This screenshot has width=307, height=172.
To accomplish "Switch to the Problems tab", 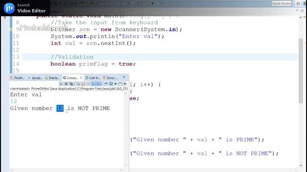I will (x=17, y=78).
